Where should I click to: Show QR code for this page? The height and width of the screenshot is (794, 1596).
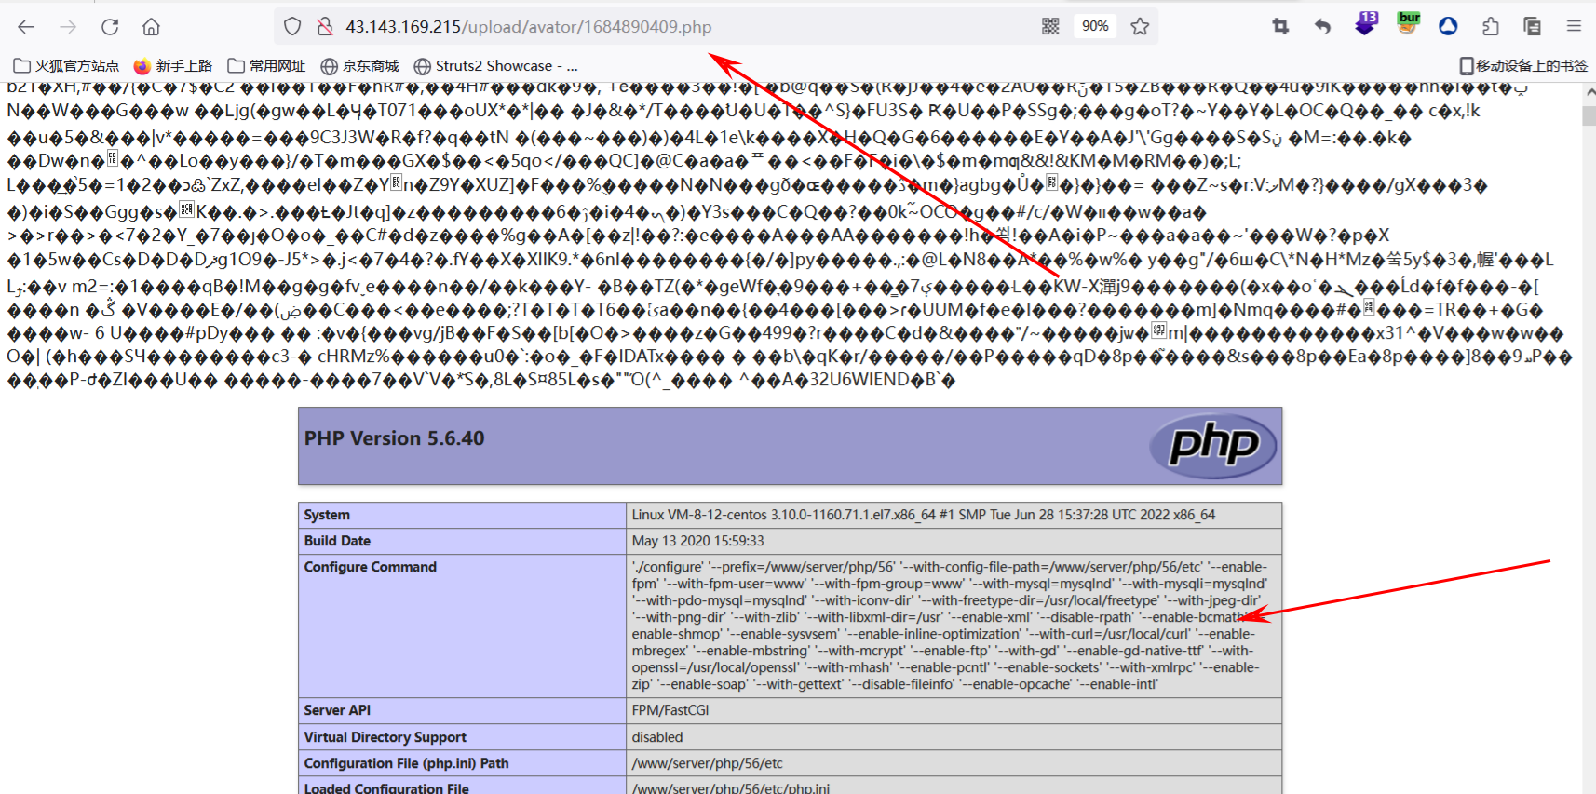[1050, 27]
